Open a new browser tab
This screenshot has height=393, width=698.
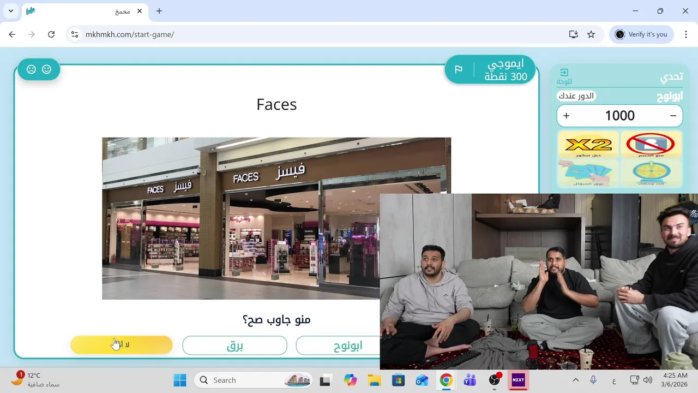click(159, 11)
